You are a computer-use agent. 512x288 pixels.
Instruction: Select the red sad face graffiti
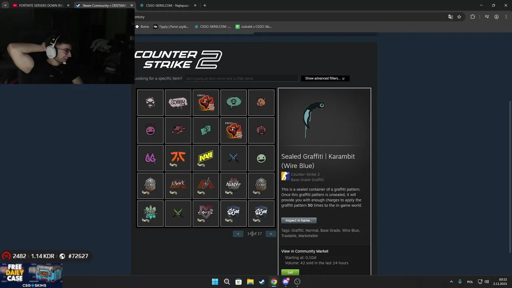pyautogui.click(x=261, y=130)
